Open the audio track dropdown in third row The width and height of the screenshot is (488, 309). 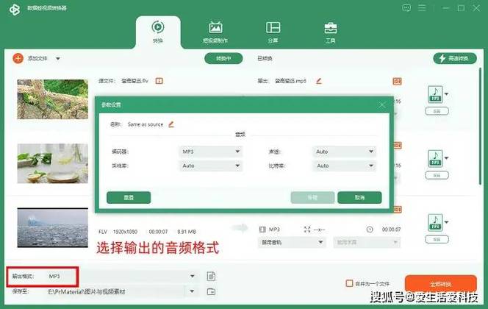pos(292,242)
